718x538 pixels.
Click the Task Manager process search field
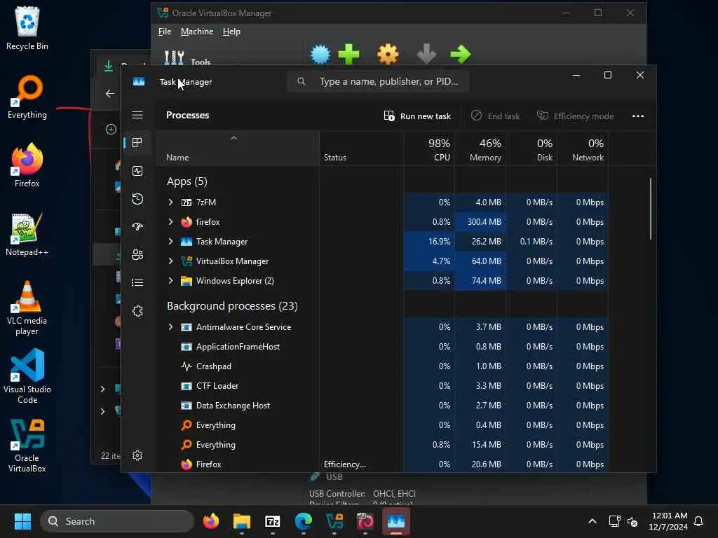[x=378, y=81]
